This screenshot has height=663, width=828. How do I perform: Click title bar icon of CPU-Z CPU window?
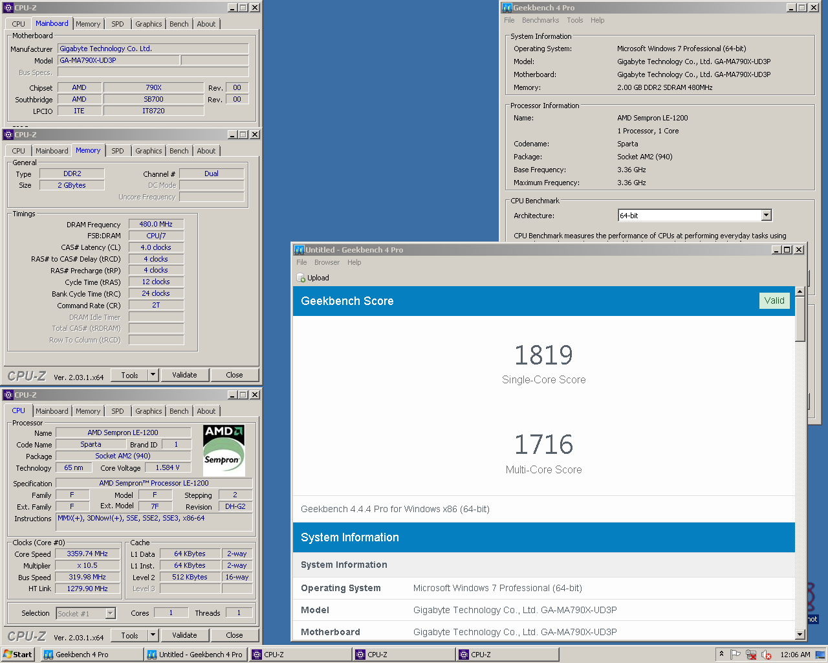tap(8, 395)
